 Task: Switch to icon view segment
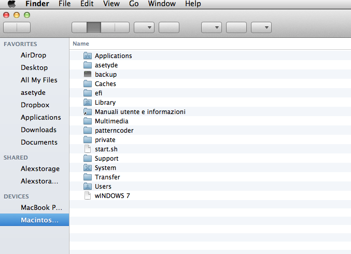pyautogui.click(x=79, y=27)
